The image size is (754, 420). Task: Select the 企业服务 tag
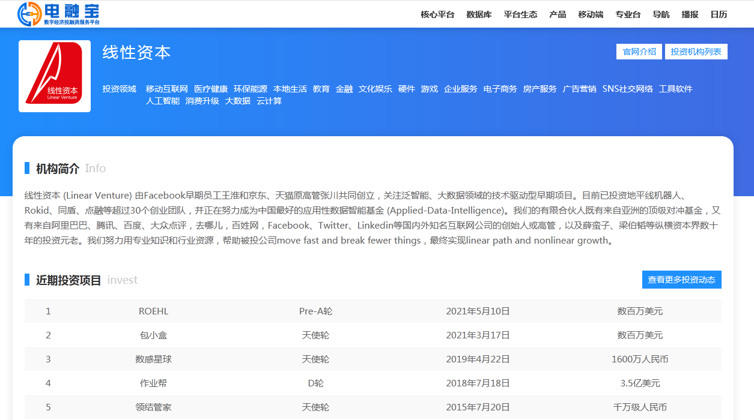pos(461,89)
